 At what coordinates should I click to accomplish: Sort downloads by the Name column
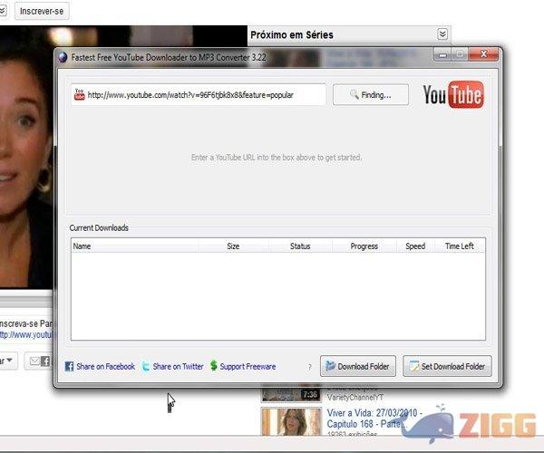[134, 246]
